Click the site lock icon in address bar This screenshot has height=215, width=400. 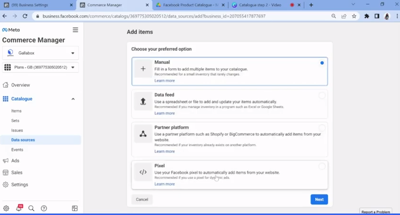point(38,16)
